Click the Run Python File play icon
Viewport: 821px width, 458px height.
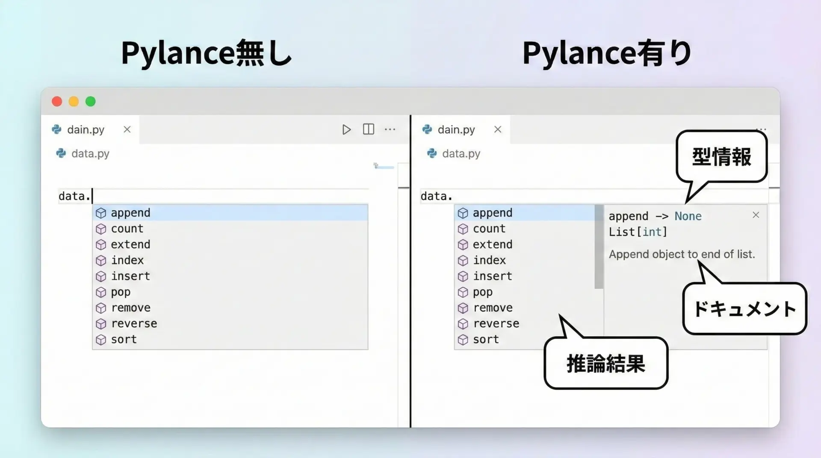346,129
